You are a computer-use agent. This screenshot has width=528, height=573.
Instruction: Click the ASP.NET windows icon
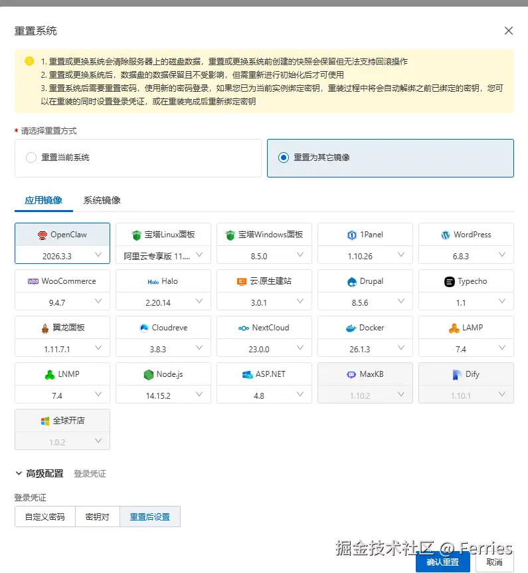(x=247, y=374)
